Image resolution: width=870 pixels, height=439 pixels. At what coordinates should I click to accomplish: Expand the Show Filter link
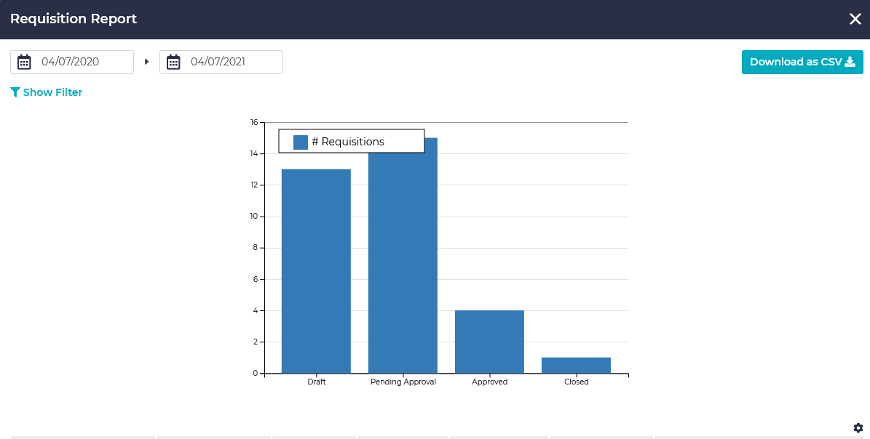point(52,92)
